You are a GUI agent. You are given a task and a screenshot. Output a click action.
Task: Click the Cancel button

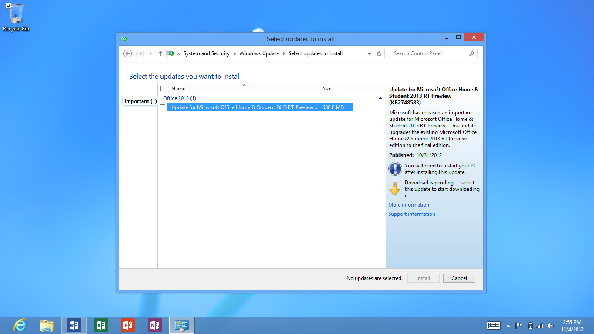click(459, 278)
